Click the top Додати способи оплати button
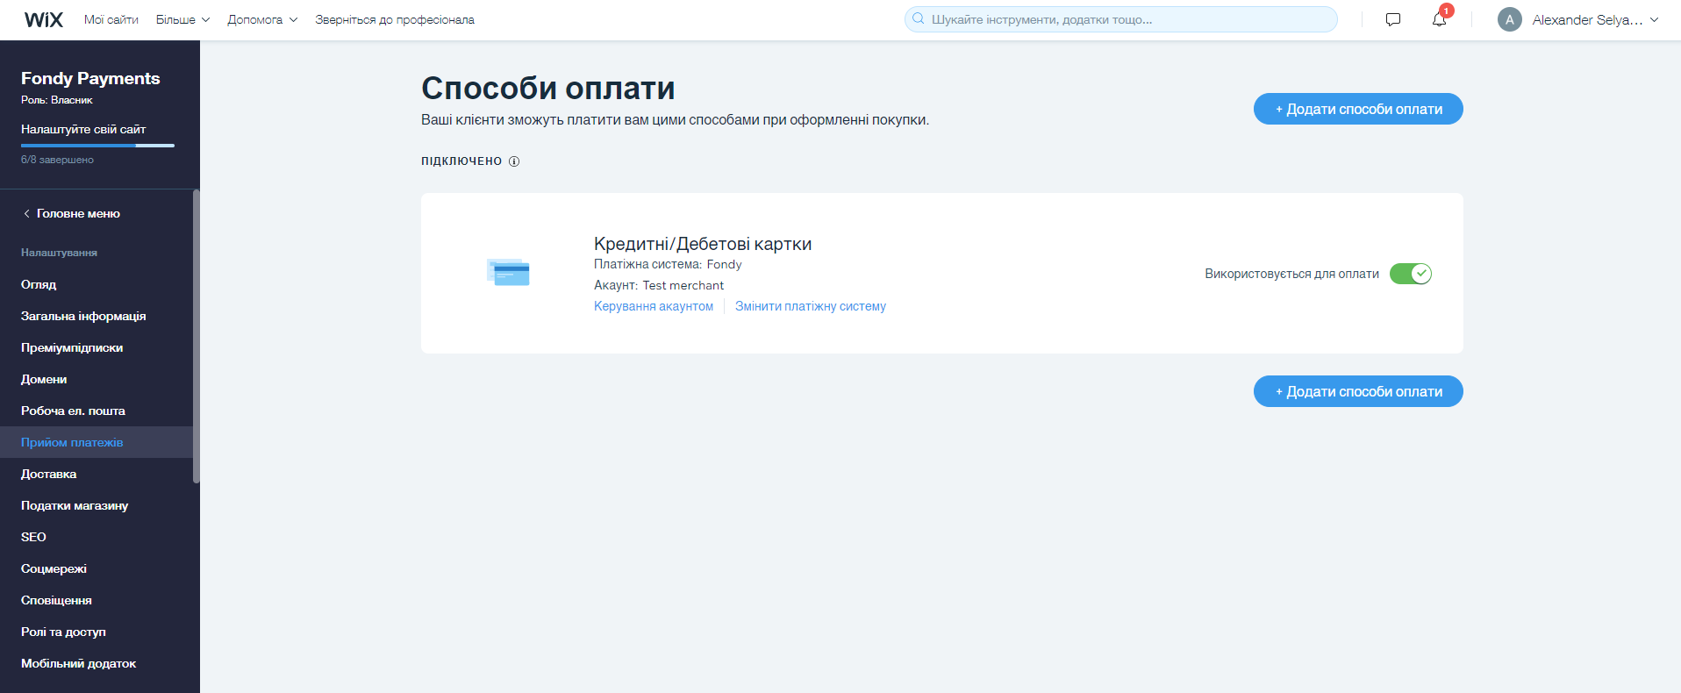The width and height of the screenshot is (1681, 693). pyautogui.click(x=1358, y=109)
